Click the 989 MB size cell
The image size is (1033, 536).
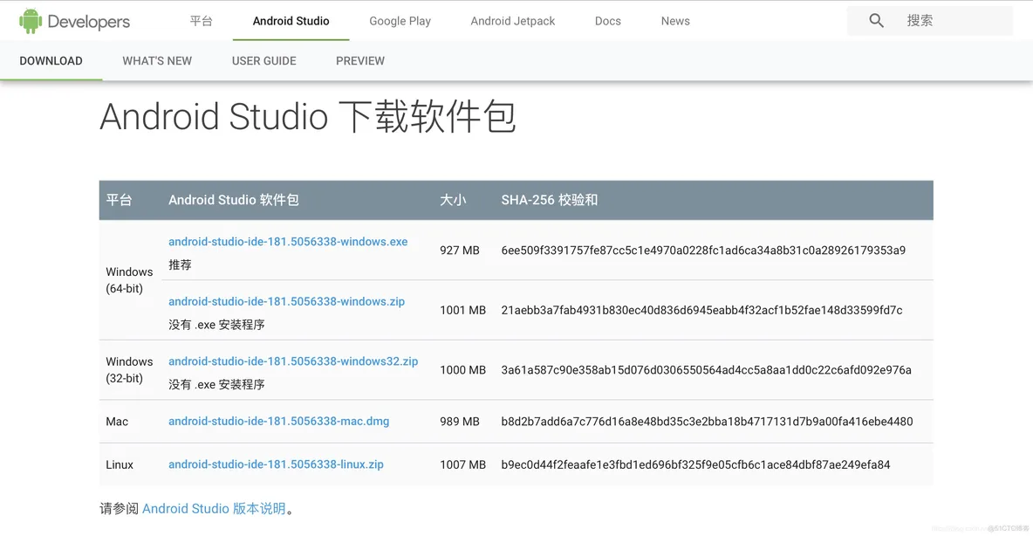point(460,422)
